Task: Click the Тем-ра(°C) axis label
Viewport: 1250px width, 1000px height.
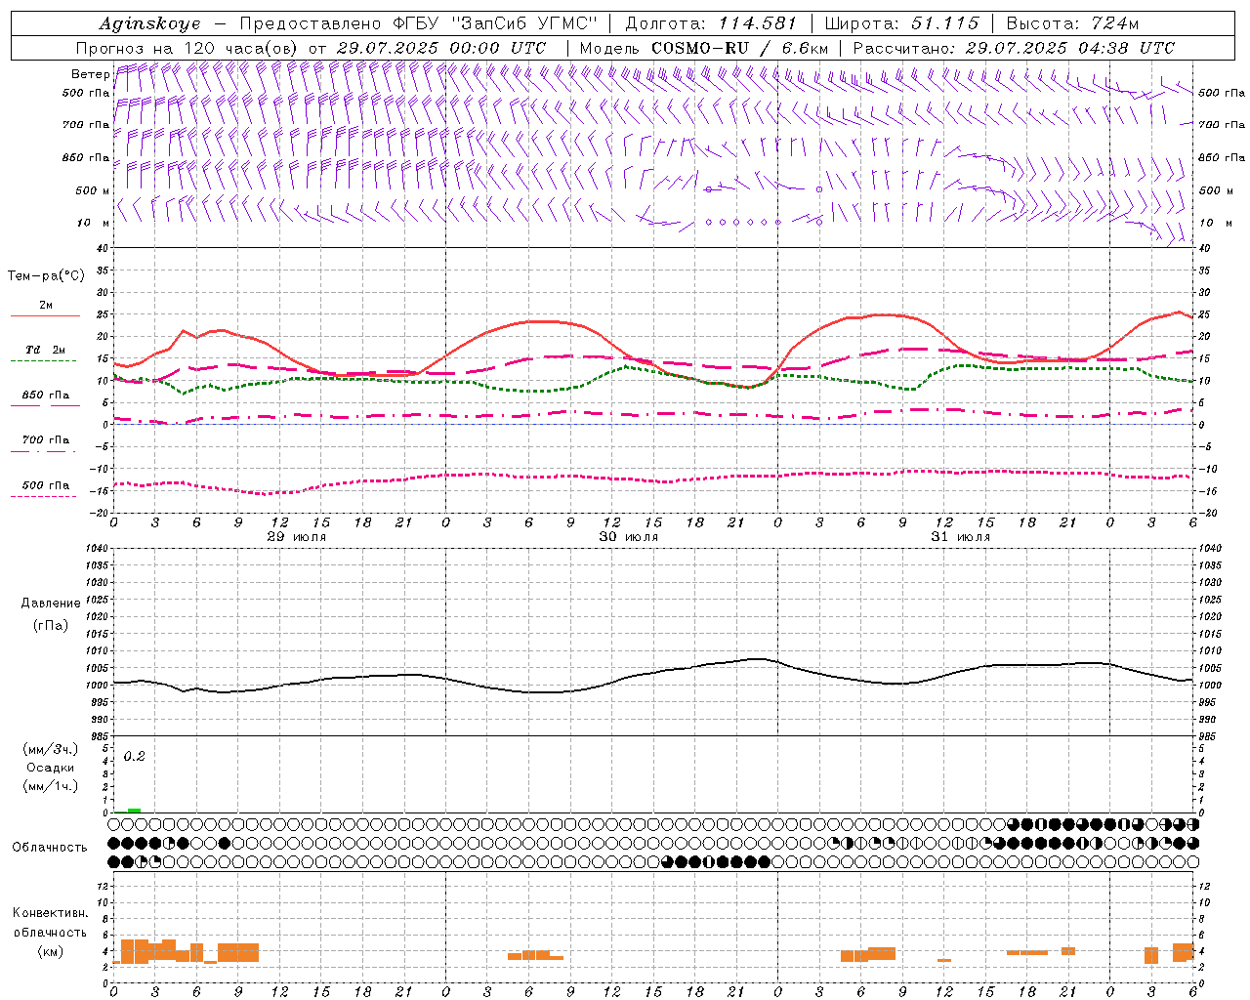Action: pos(46,276)
